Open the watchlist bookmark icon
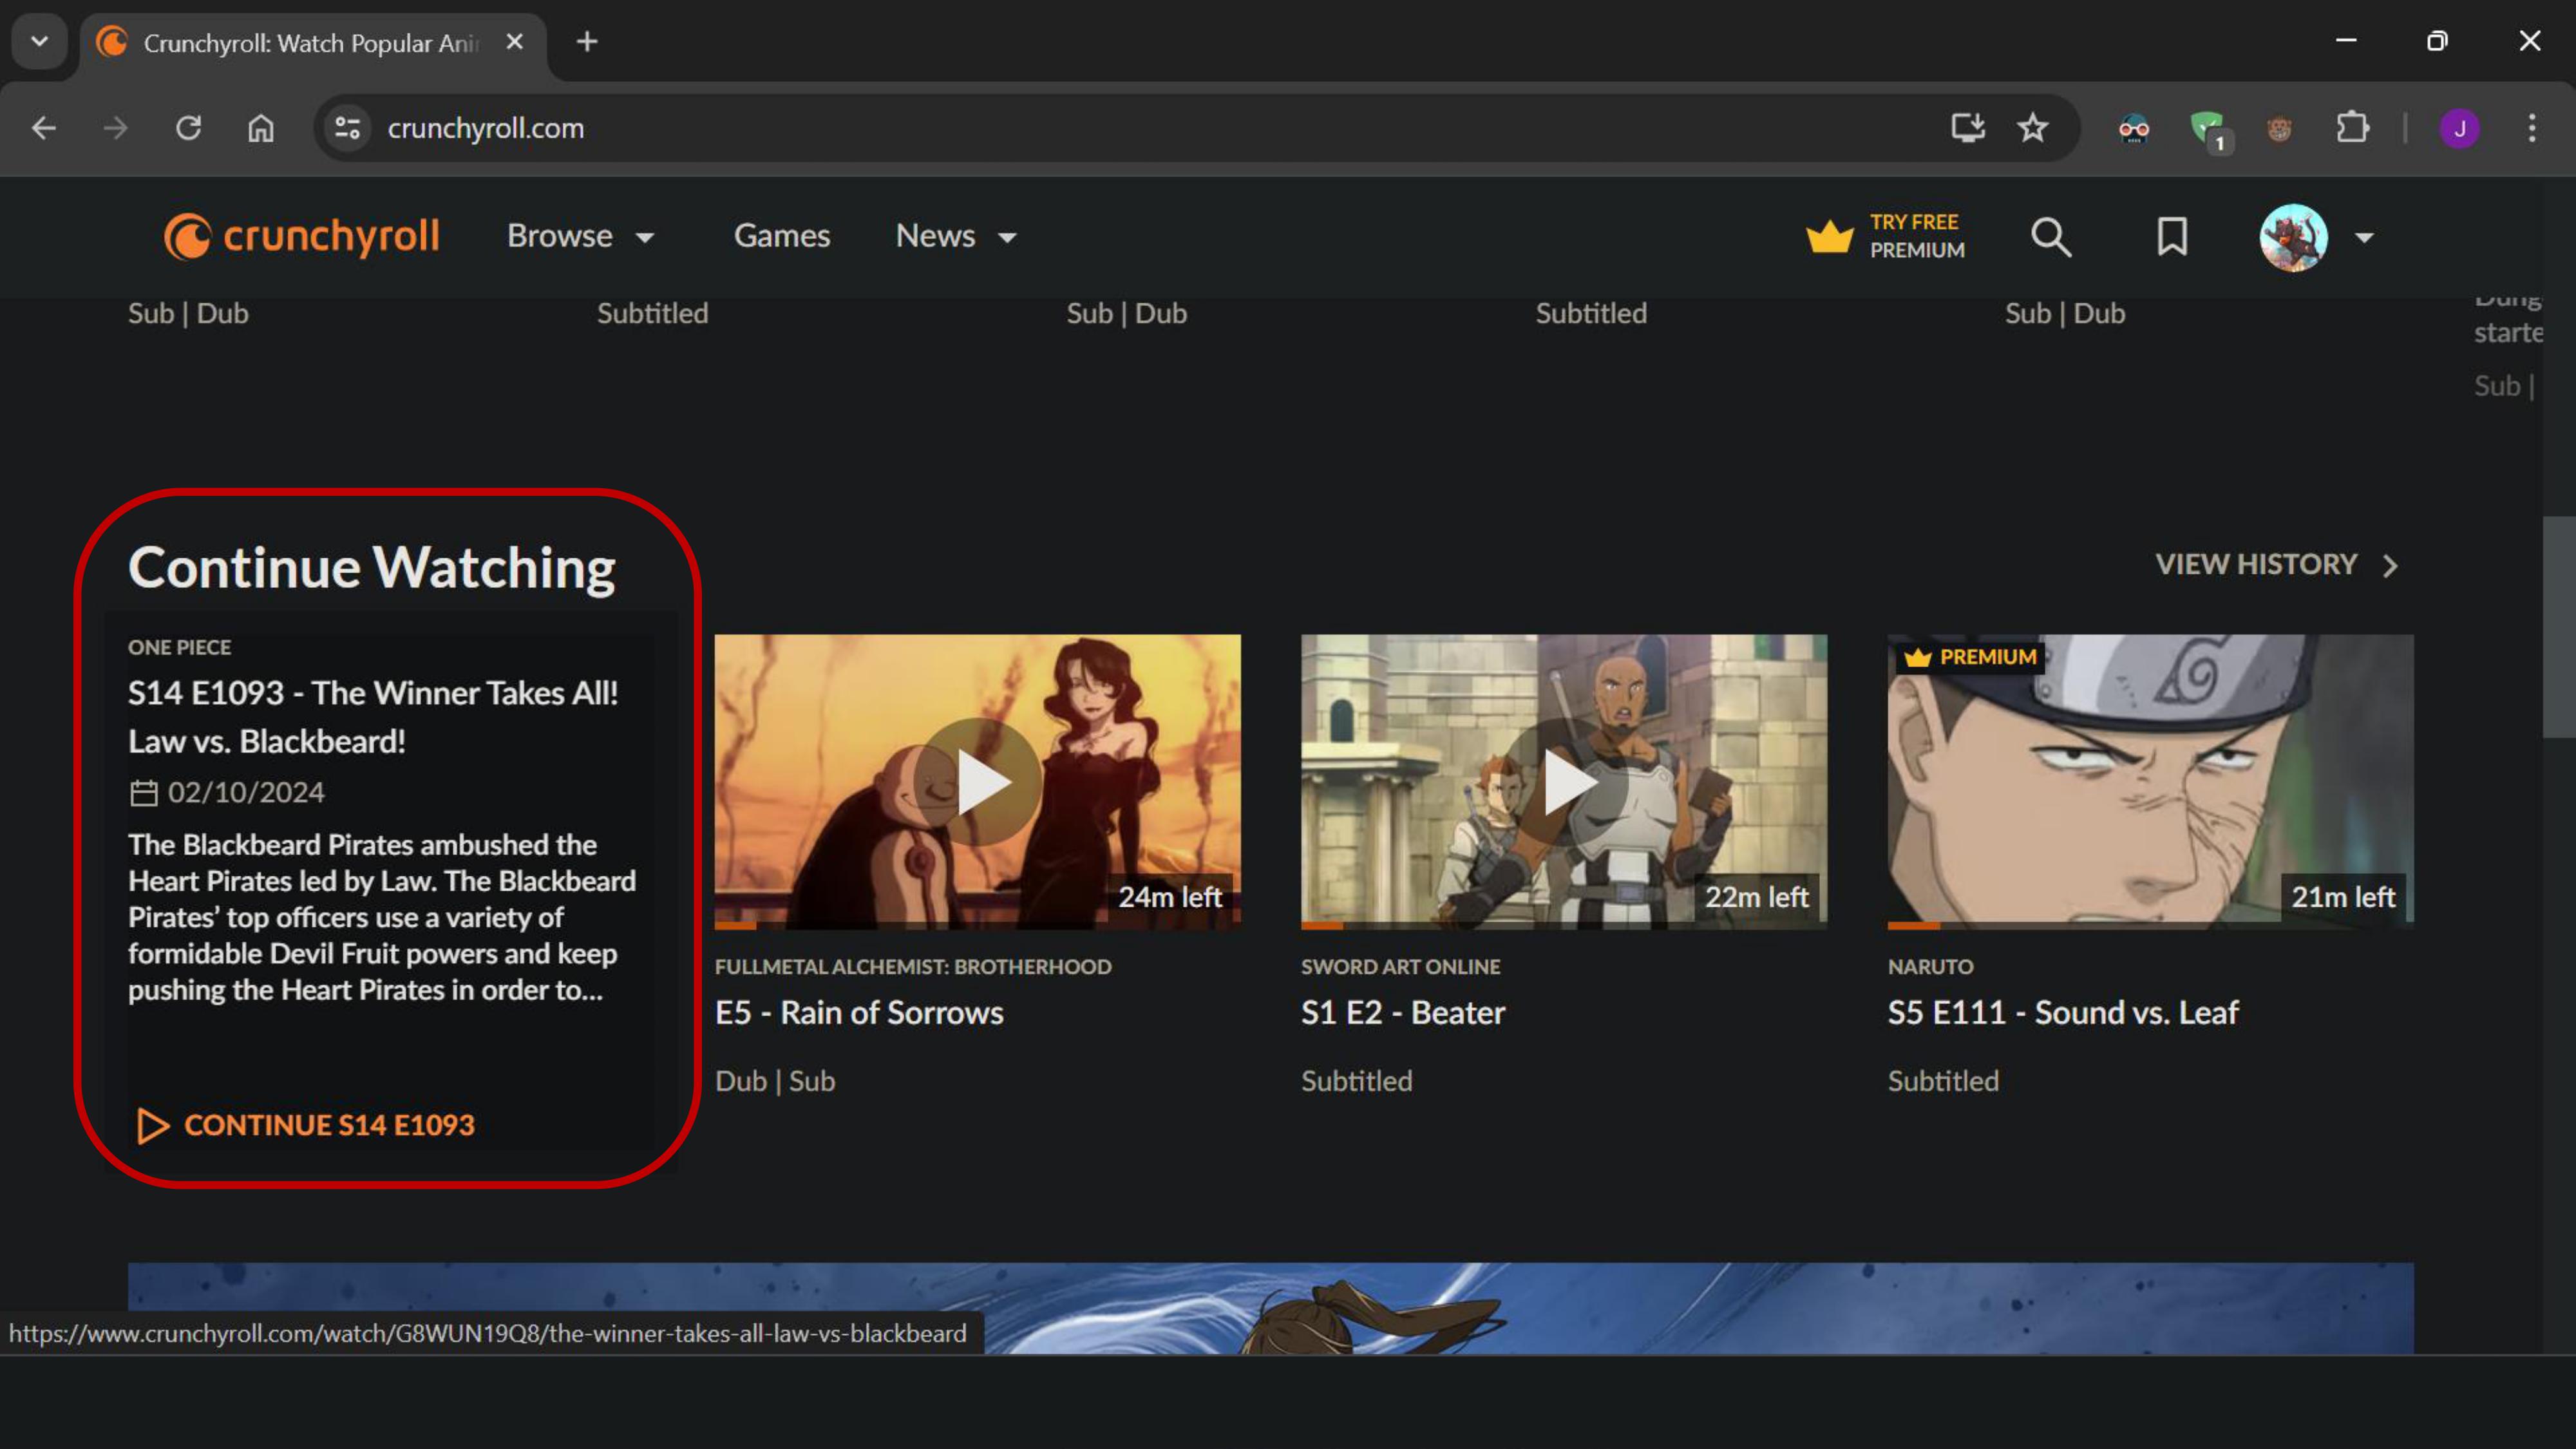2576x1449 pixels. point(2171,237)
